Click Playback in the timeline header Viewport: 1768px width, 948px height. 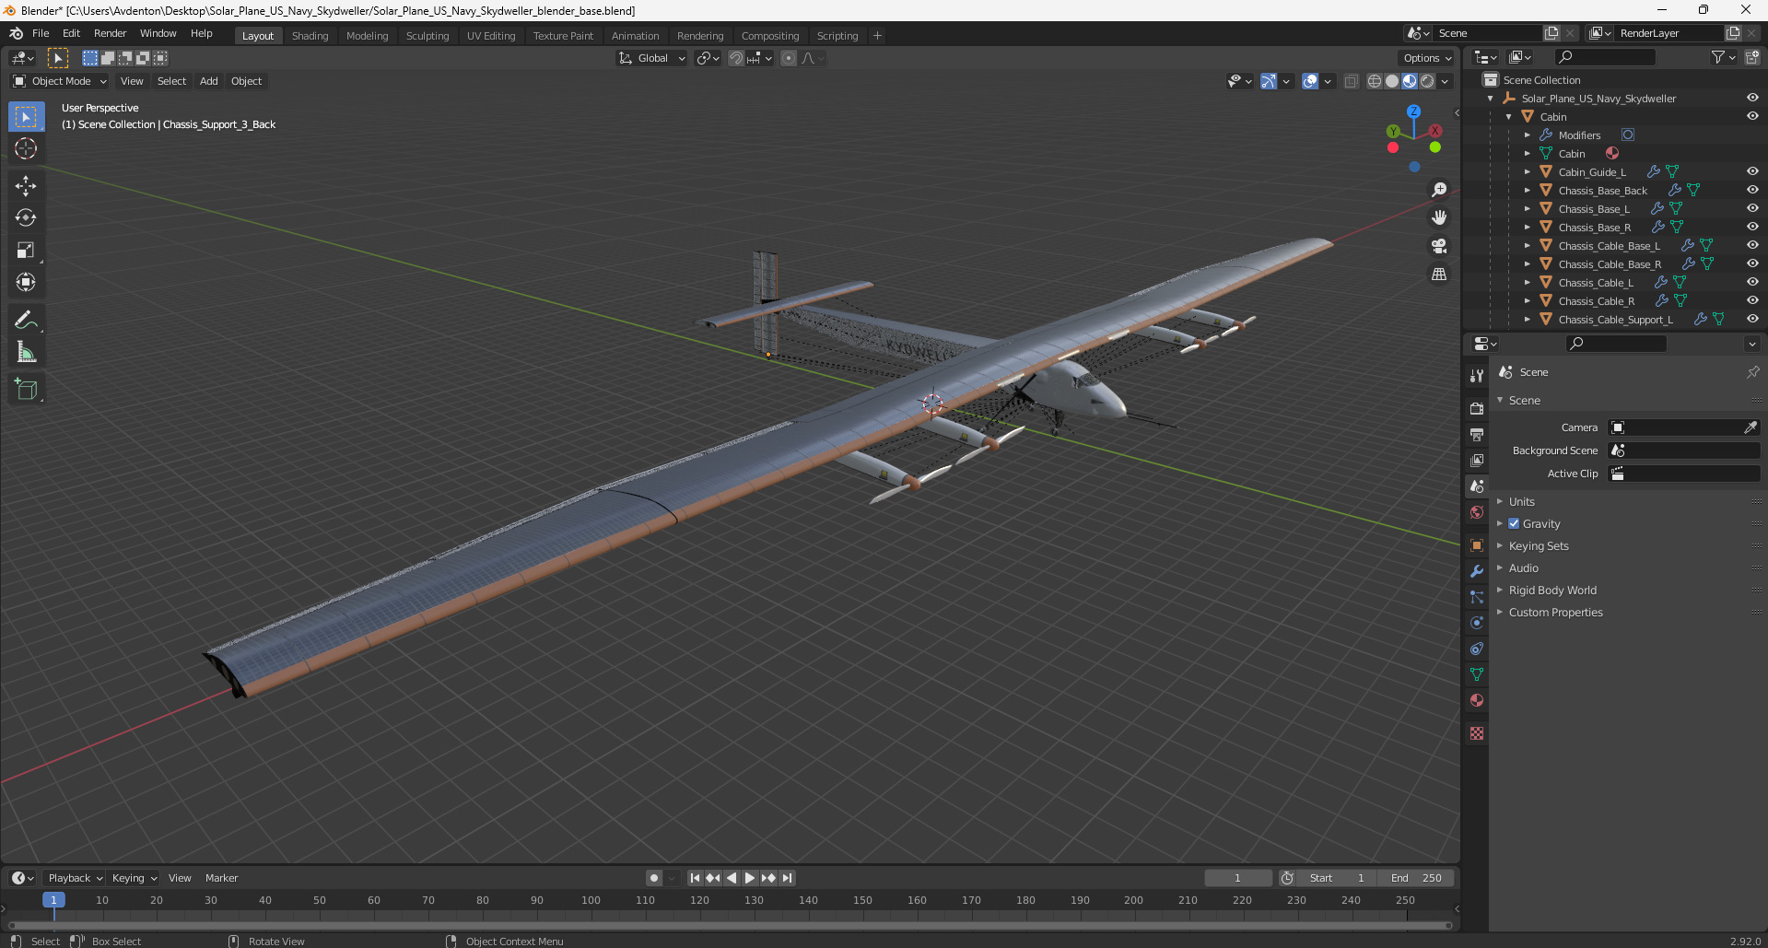coord(74,878)
